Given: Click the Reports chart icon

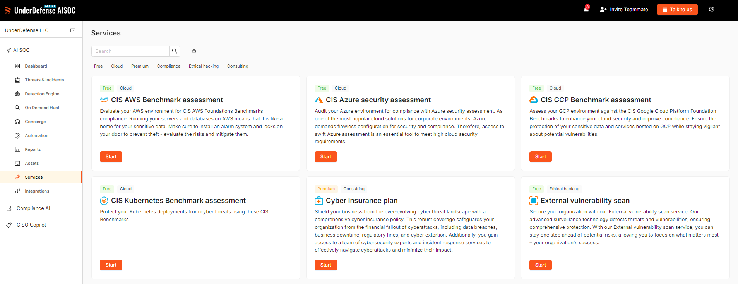Looking at the screenshot, I should click(17, 149).
